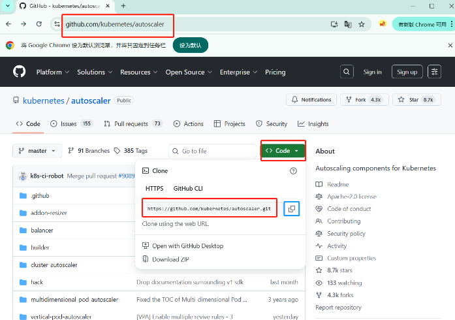Click the set as default button
The image size is (455, 320).
(191, 45)
